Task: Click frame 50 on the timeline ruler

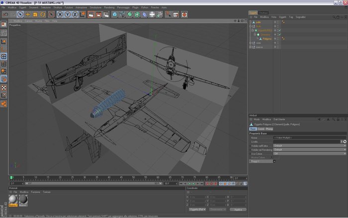Action: (x=133, y=178)
